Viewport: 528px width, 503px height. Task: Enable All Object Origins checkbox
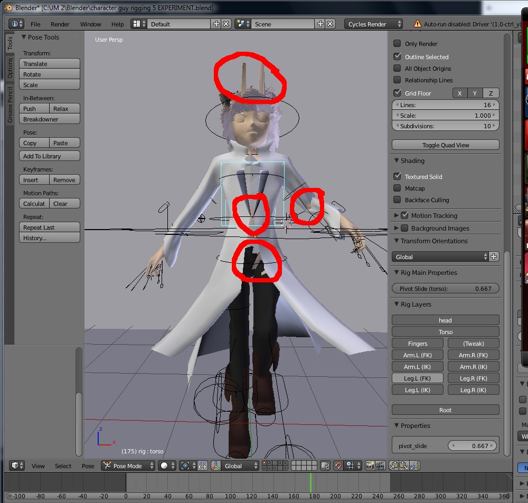(x=398, y=68)
